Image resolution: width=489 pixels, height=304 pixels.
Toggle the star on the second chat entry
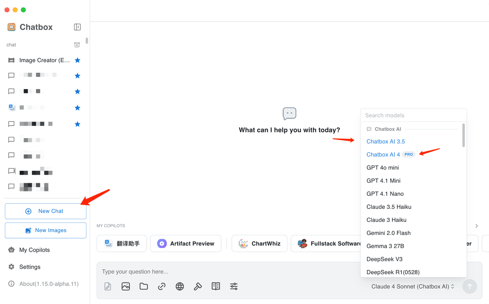click(77, 75)
